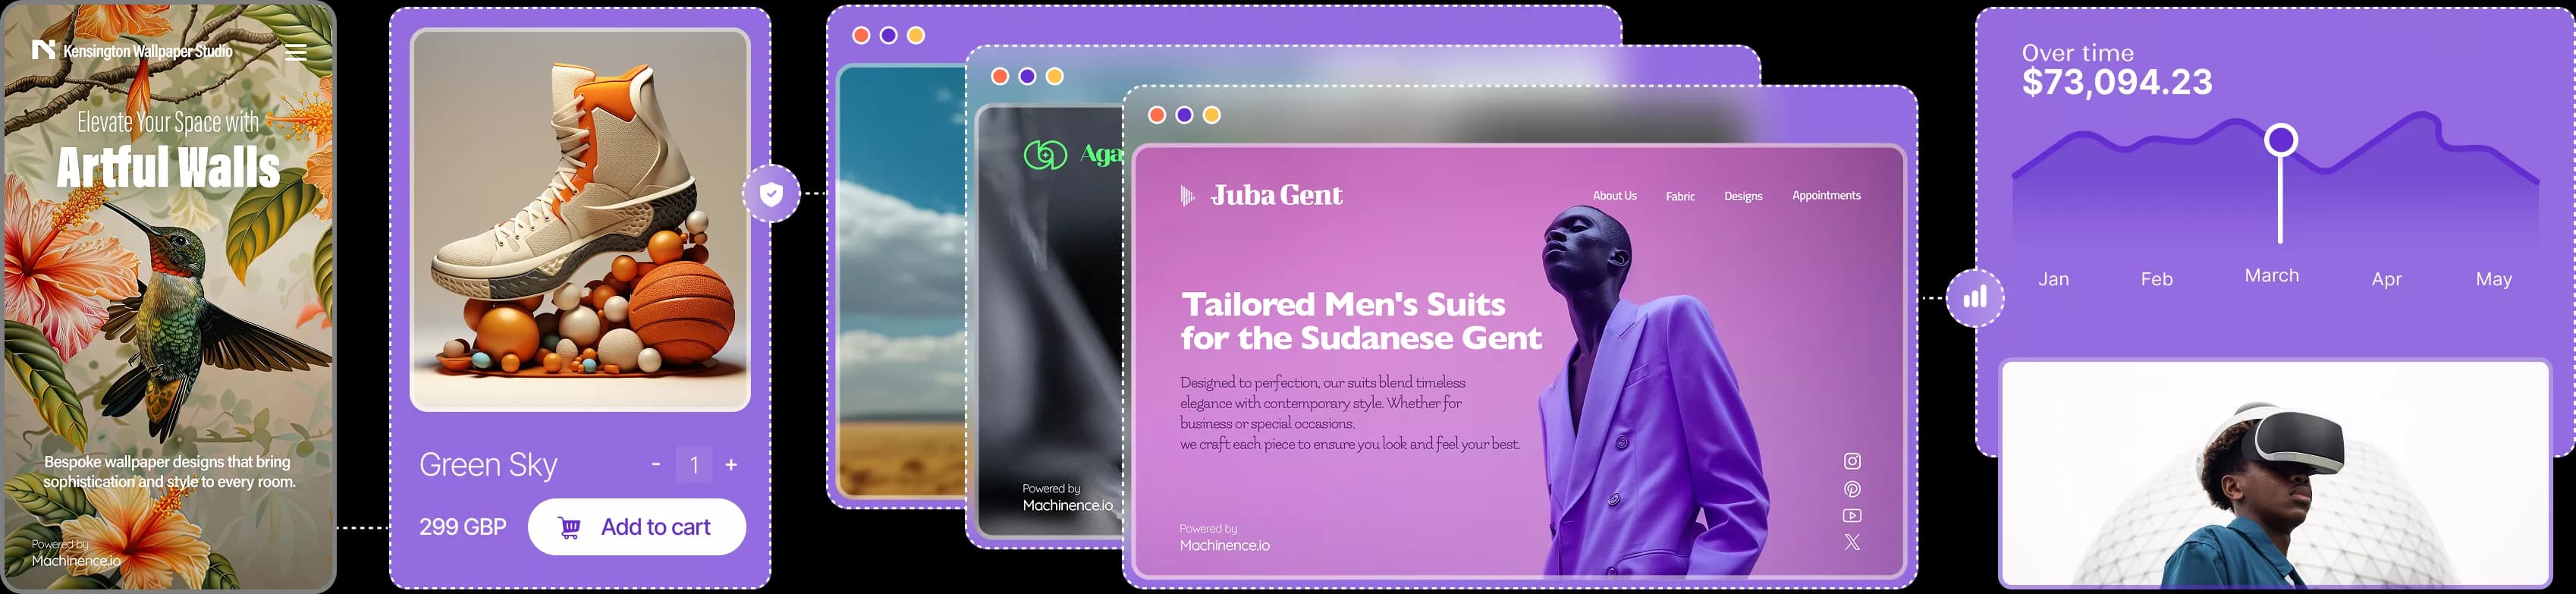Image resolution: width=2576 pixels, height=594 pixels.
Task: Open the YouTube social icon
Action: pyautogui.click(x=1852, y=516)
